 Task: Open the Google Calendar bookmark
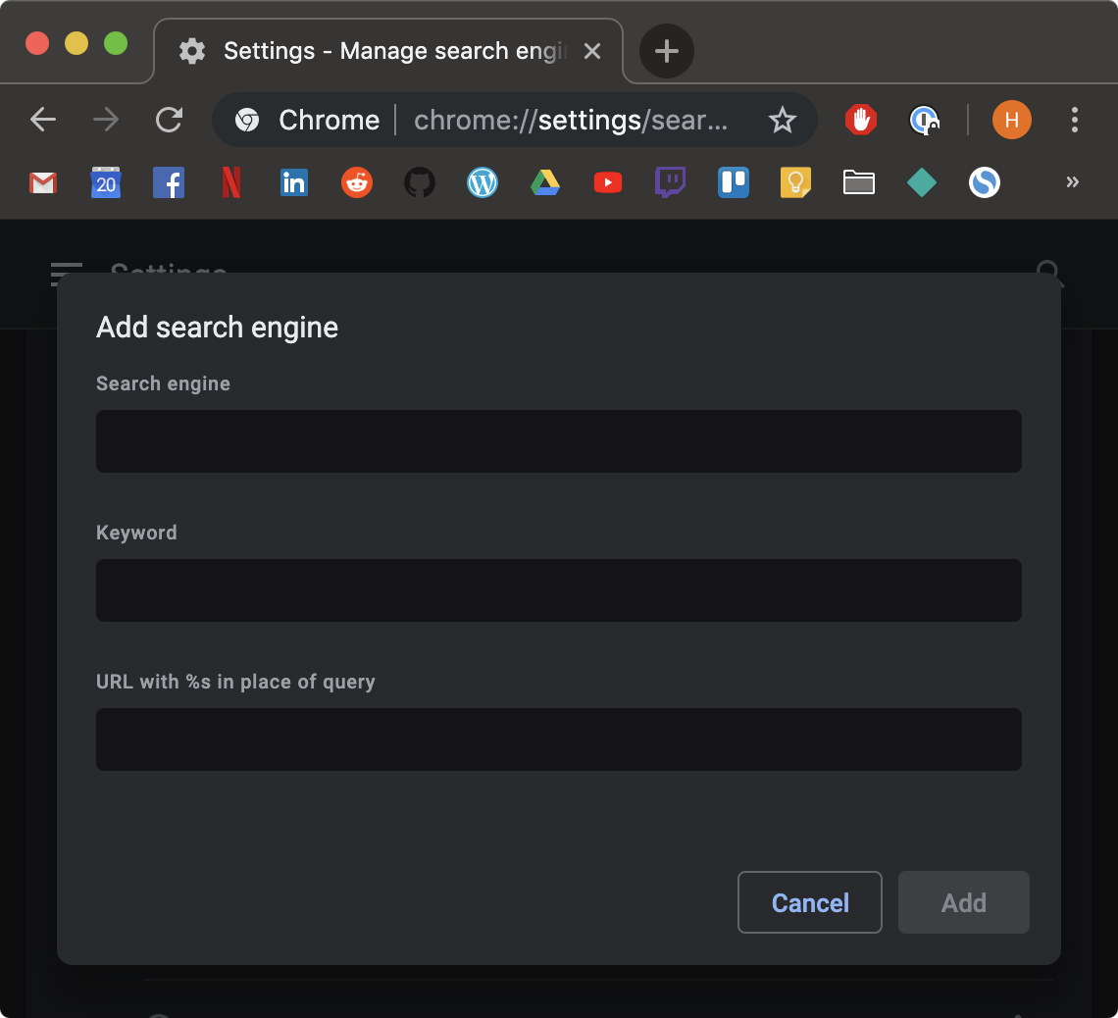coord(106,182)
